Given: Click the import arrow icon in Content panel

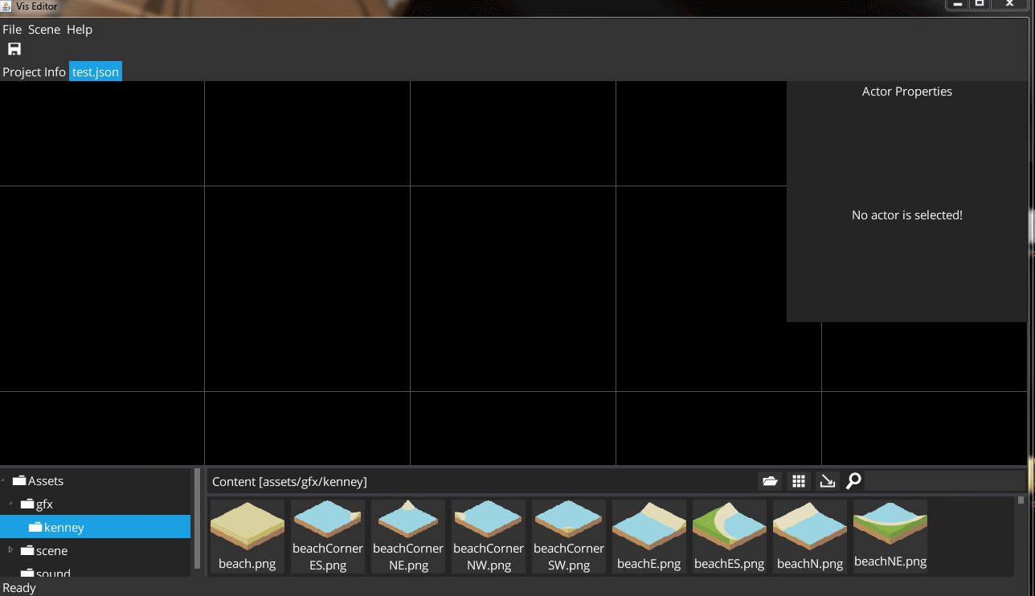Looking at the screenshot, I should (826, 481).
